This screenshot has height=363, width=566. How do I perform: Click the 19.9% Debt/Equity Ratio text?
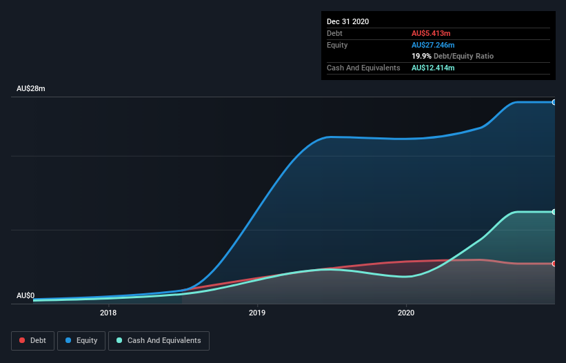click(453, 56)
